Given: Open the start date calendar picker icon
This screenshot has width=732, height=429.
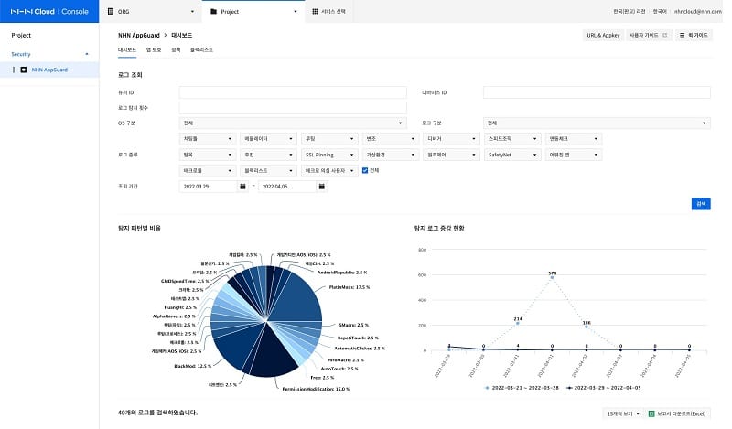Looking at the screenshot, I should point(242,187).
